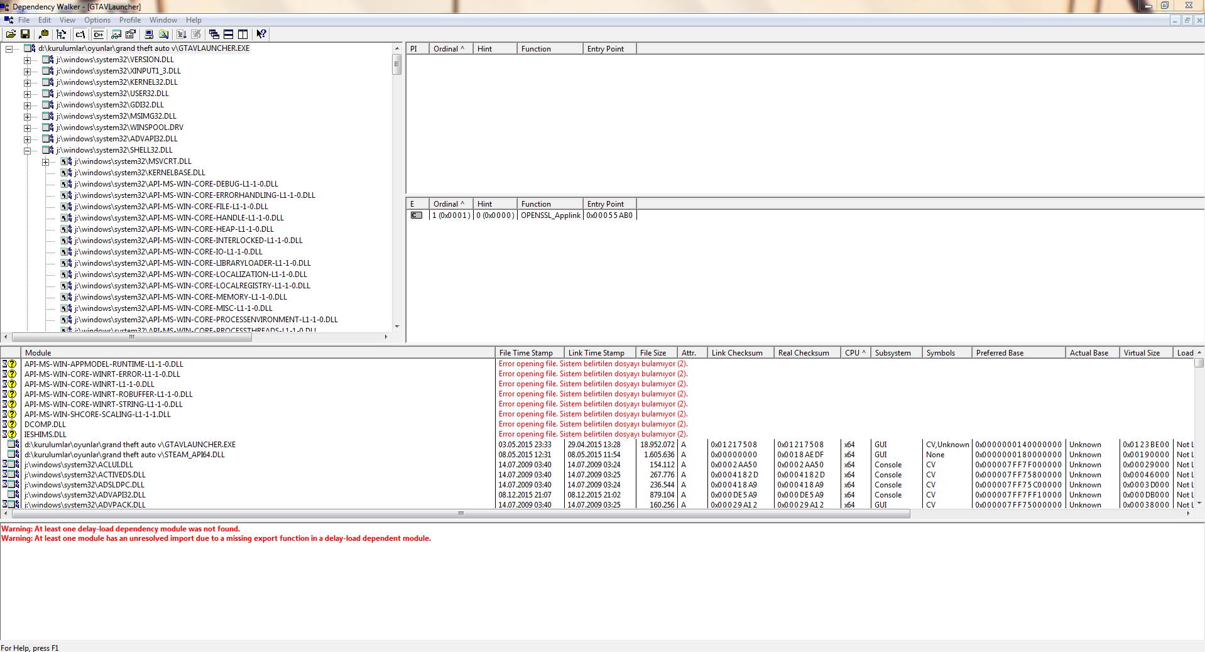1205x652 pixels.
Task: Sort imports by PI column header
Action: coord(418,49)
